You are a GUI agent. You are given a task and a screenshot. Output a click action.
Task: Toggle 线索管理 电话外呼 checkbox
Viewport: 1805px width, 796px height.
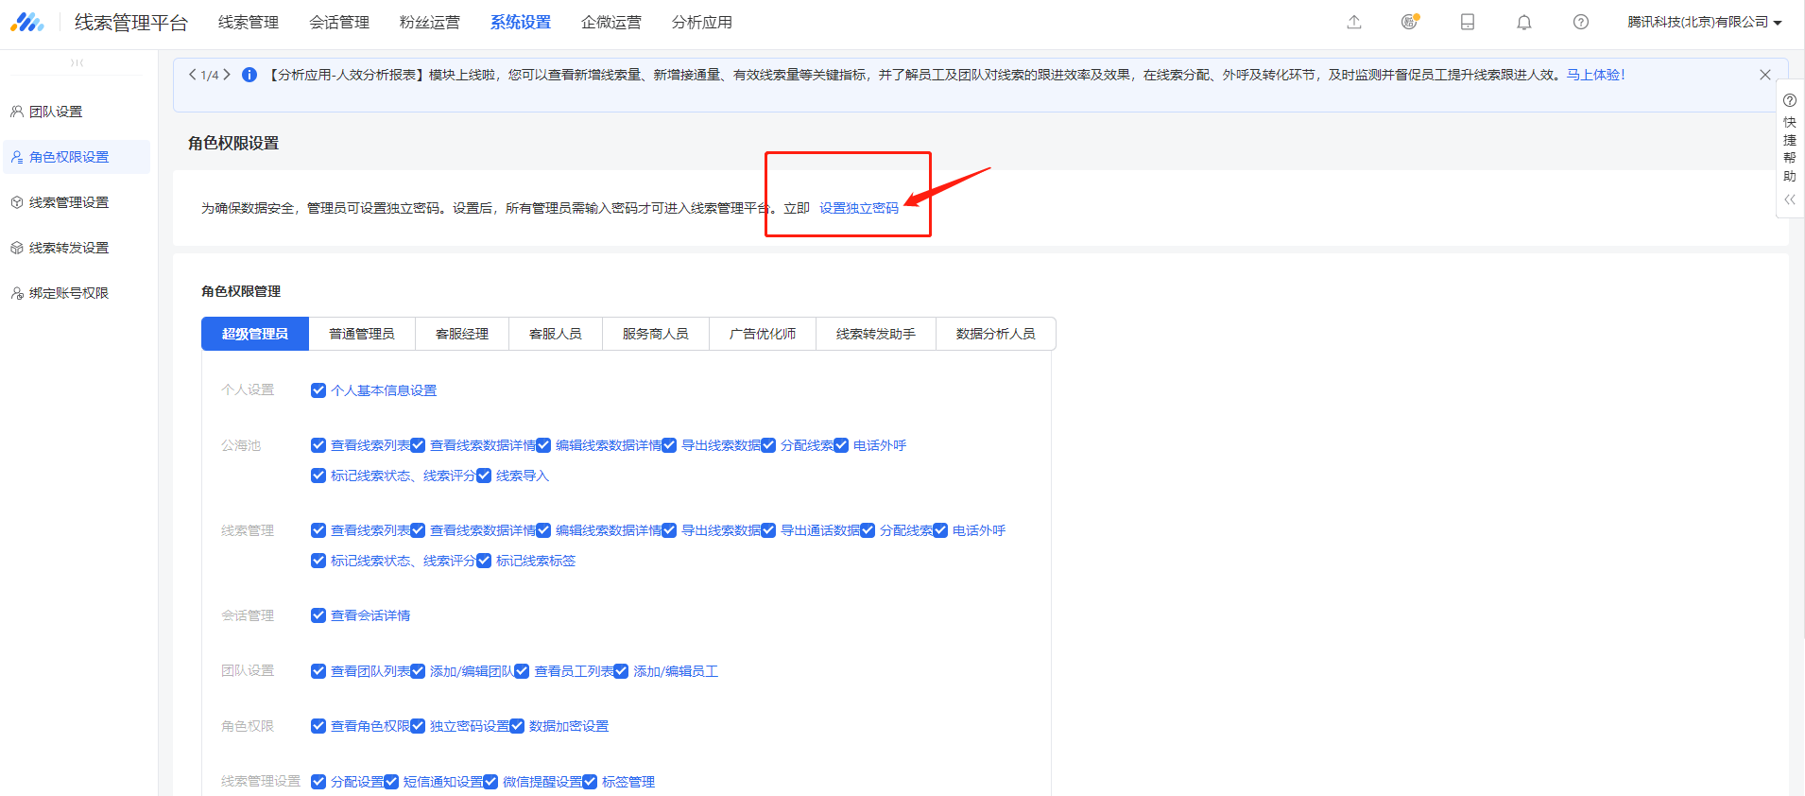click(x=940, y=530)
